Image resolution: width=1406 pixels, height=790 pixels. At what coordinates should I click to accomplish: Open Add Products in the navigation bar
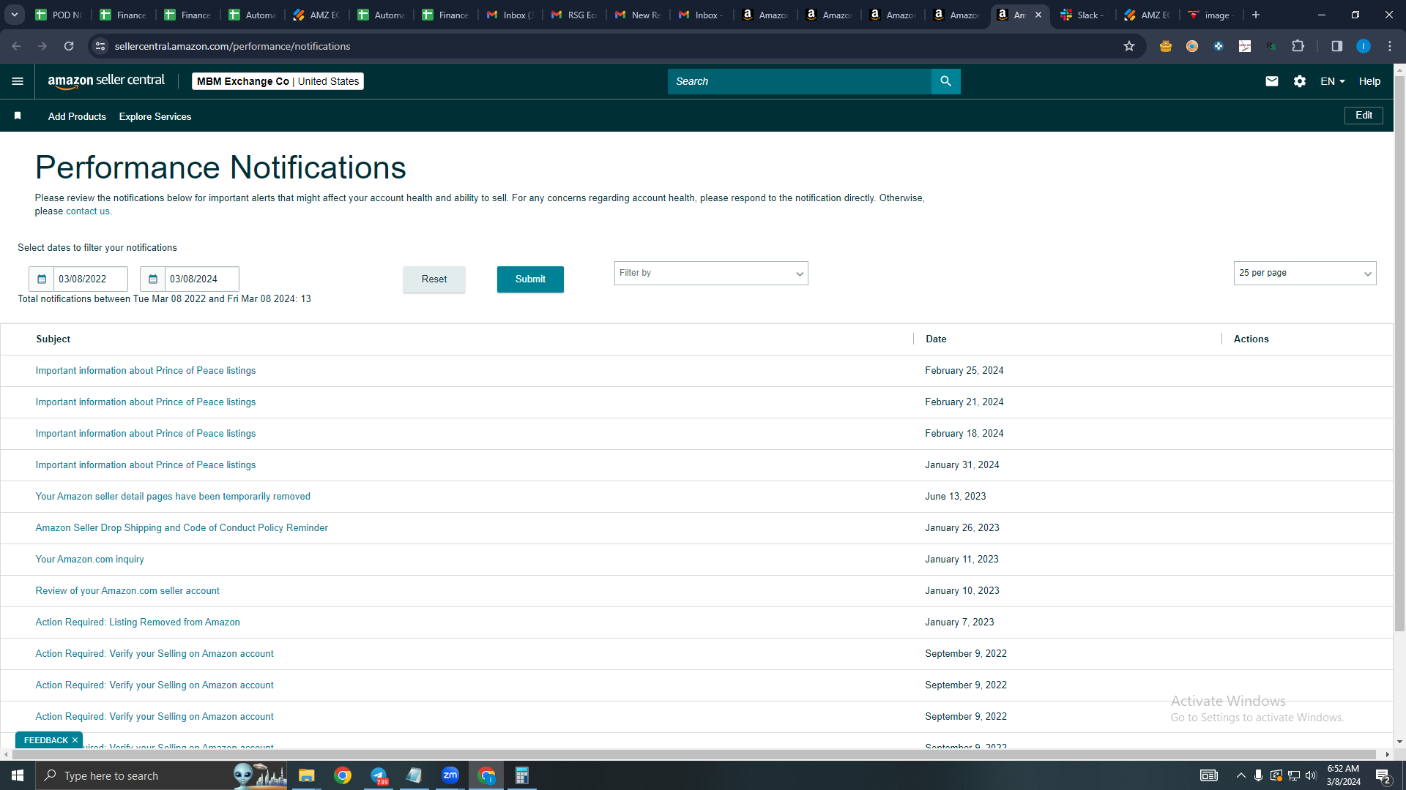click(77, 116)
